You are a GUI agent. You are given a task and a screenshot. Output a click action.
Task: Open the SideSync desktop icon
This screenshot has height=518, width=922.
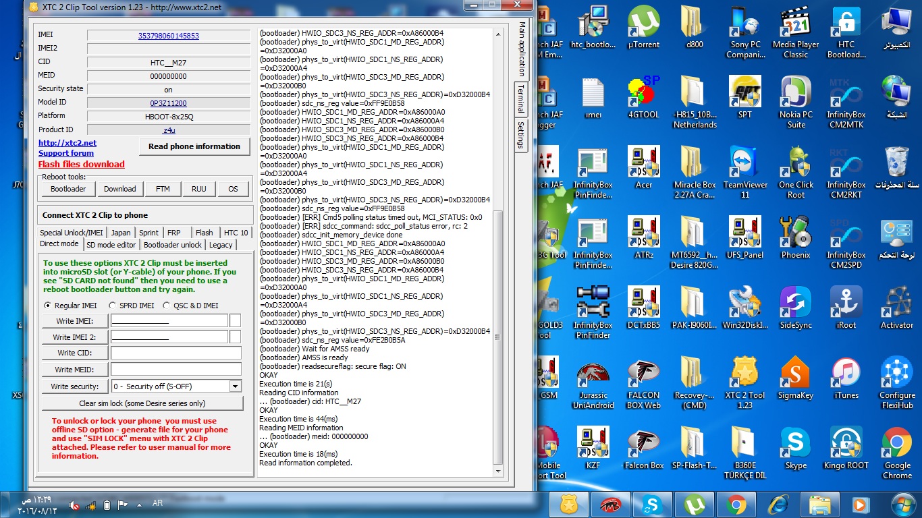point(796,308)
